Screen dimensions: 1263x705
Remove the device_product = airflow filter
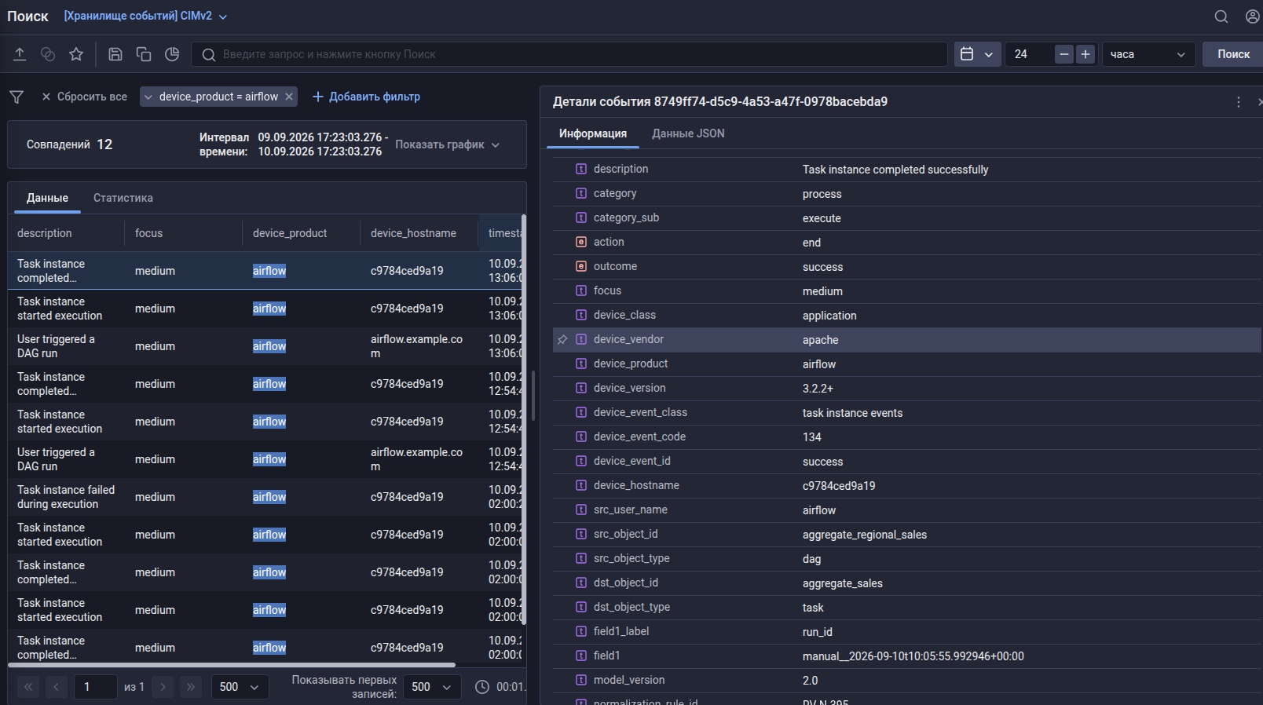[x=289, y=97]
